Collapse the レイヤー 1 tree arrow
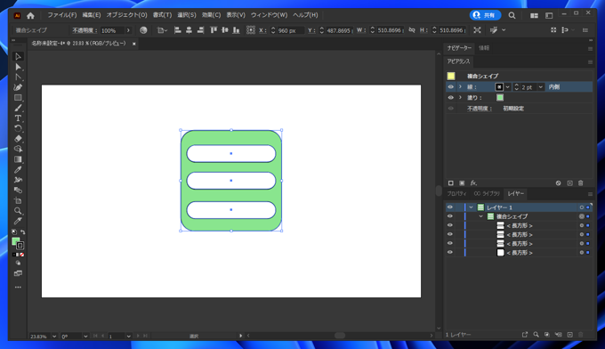This screenshot has width=605, height=349. click(472, 207)
